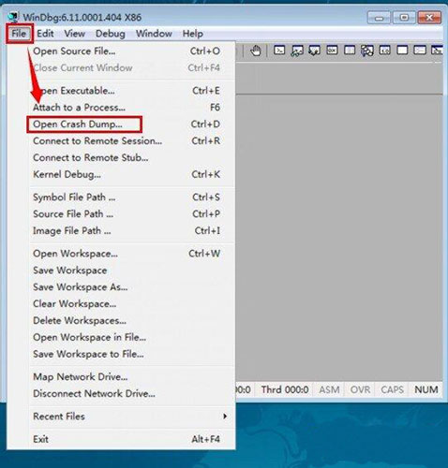Screen dimensions: 448x468
Task: Open the Debug menu
Action: click(111, 34)
